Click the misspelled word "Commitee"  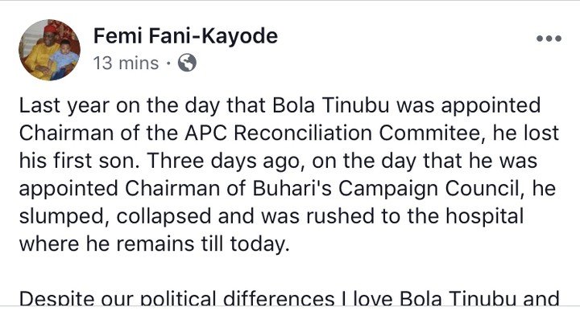tap(430, 133)
